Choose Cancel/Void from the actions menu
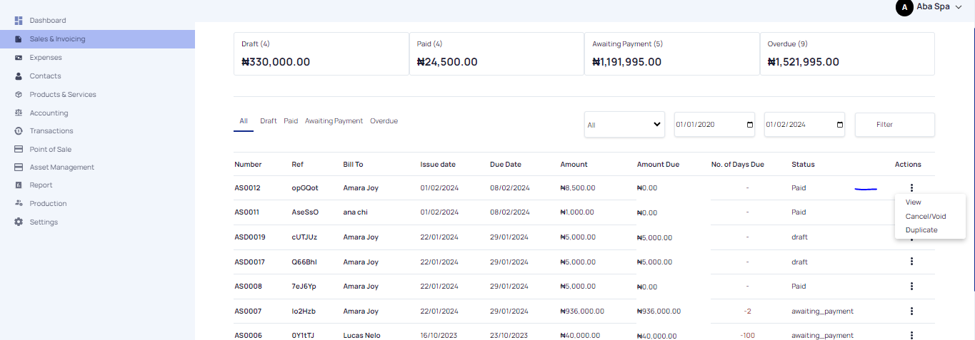Screen dimensions: 975x340 point(925,216)
